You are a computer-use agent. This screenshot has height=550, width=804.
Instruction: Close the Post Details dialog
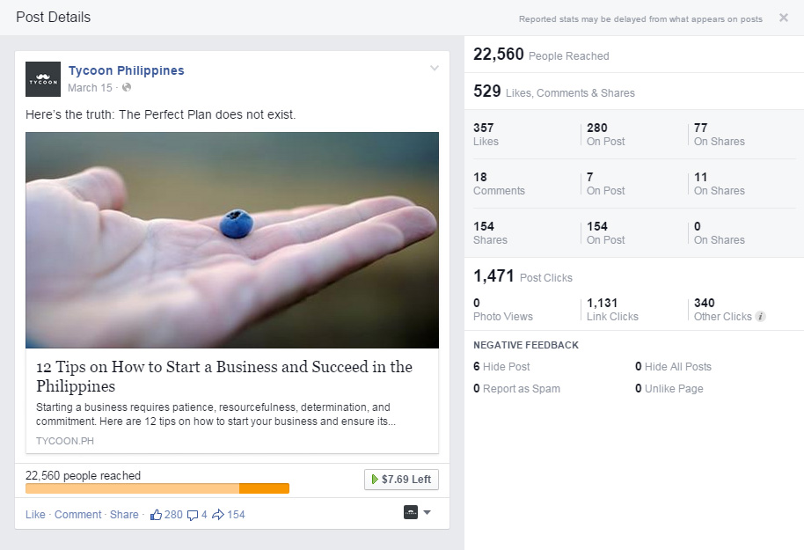(784, 18)
